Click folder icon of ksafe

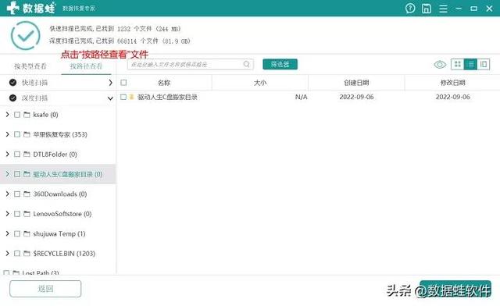click(x=27, y=115)
